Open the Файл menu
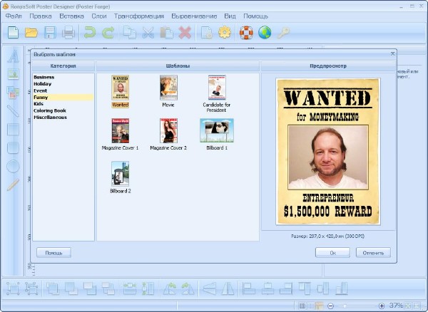Viewport: 428px width, 312px height. click(13, 15)
